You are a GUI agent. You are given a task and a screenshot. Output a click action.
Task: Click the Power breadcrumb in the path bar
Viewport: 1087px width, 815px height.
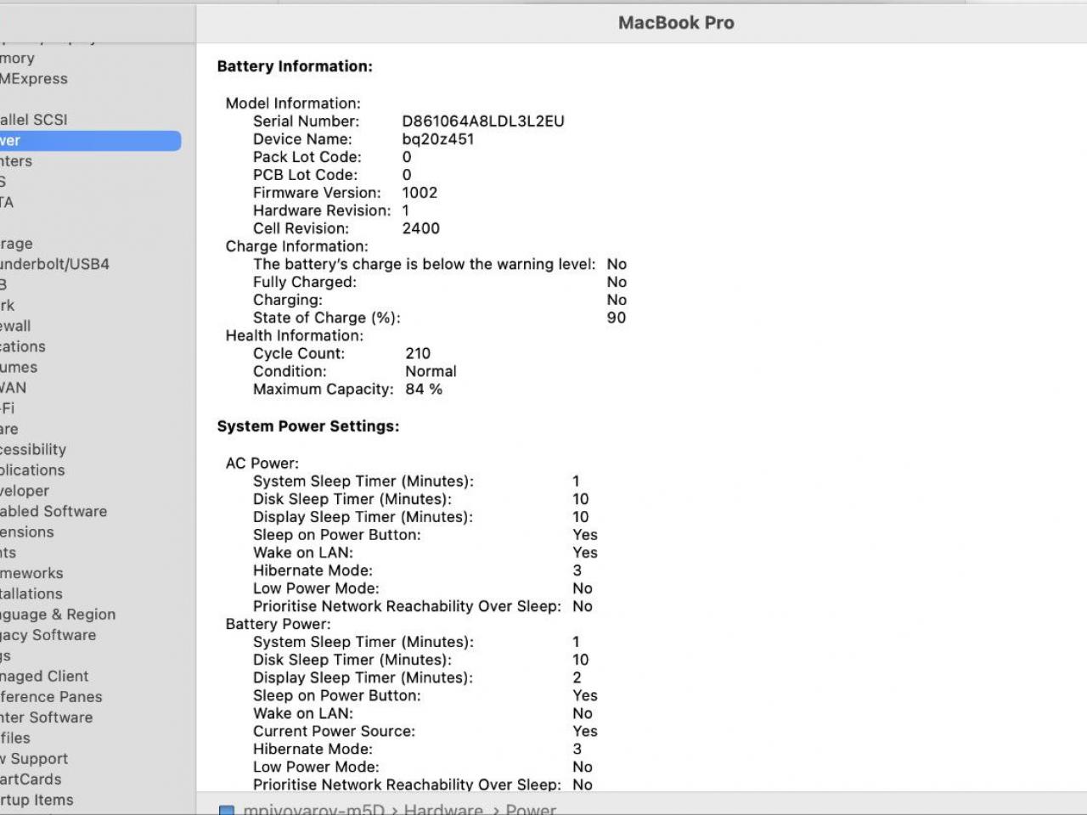(531, 809)
